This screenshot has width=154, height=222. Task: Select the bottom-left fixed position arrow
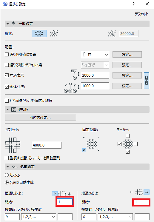(x=84, y=150)
